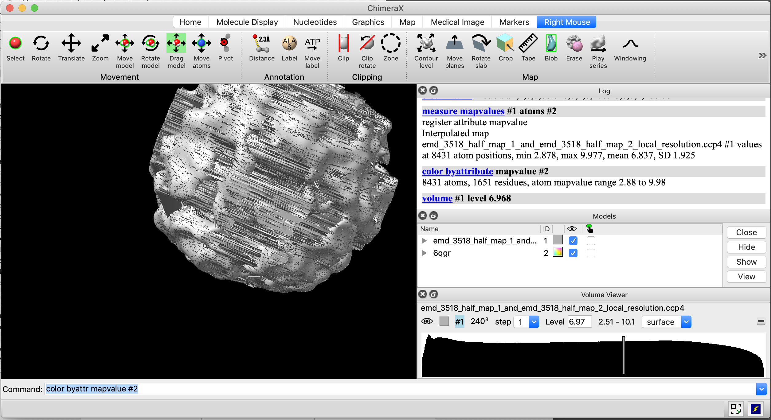The width and height of the screenshot is (771, 420).
Task: Expand the 6qgr model tree entry
Action: tap(424, 253)
